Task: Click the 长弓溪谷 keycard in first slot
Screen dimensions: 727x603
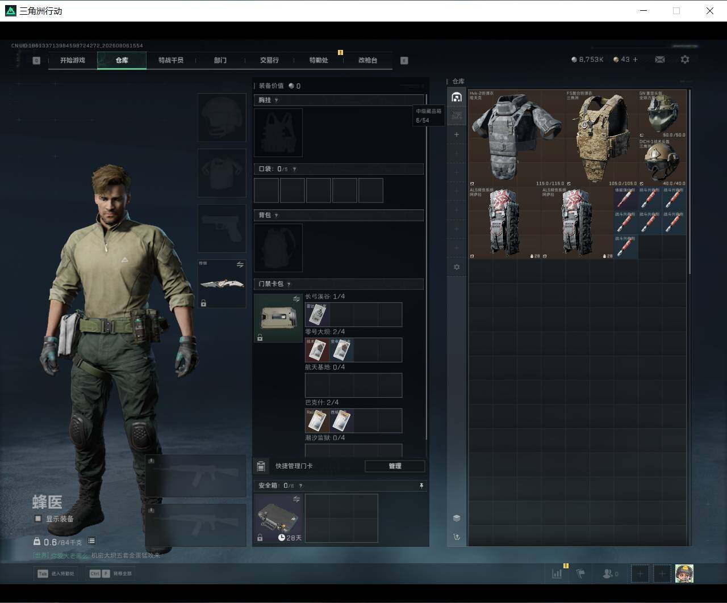Action: tap(317, 315)
